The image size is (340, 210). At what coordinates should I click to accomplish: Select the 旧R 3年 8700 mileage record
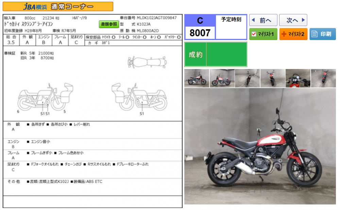click(37, 58)
